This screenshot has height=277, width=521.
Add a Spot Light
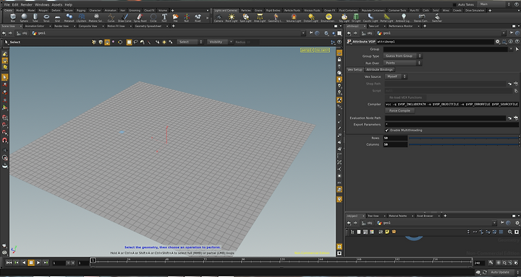pos(245,17)
